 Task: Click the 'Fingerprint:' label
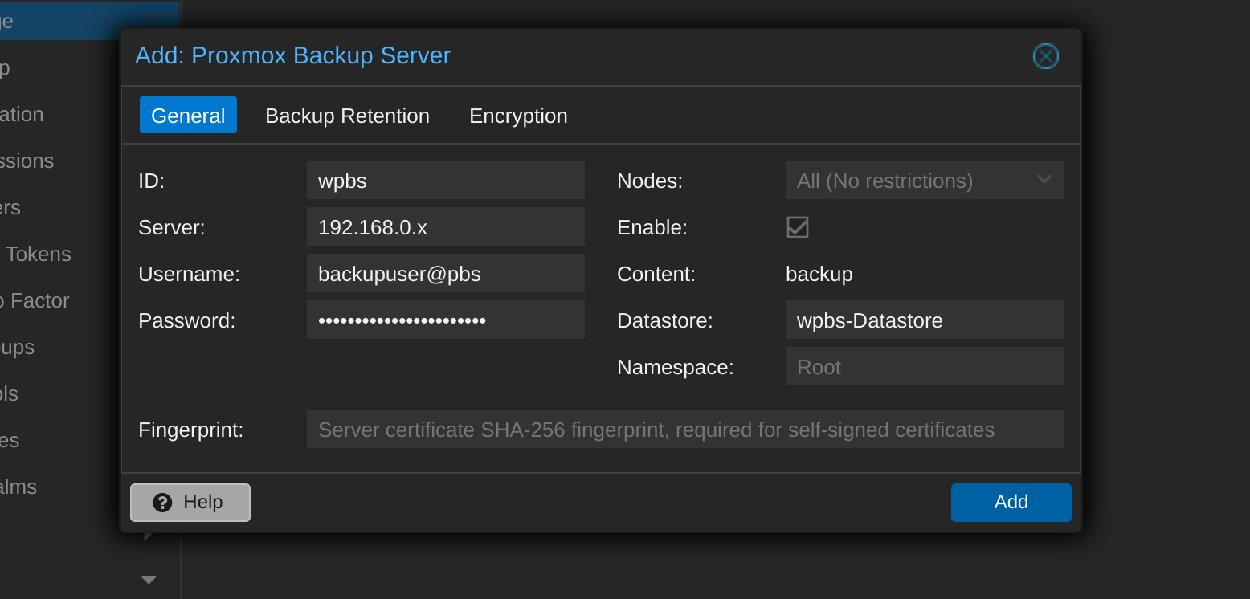pyautogui.click(x=190, y=430)
